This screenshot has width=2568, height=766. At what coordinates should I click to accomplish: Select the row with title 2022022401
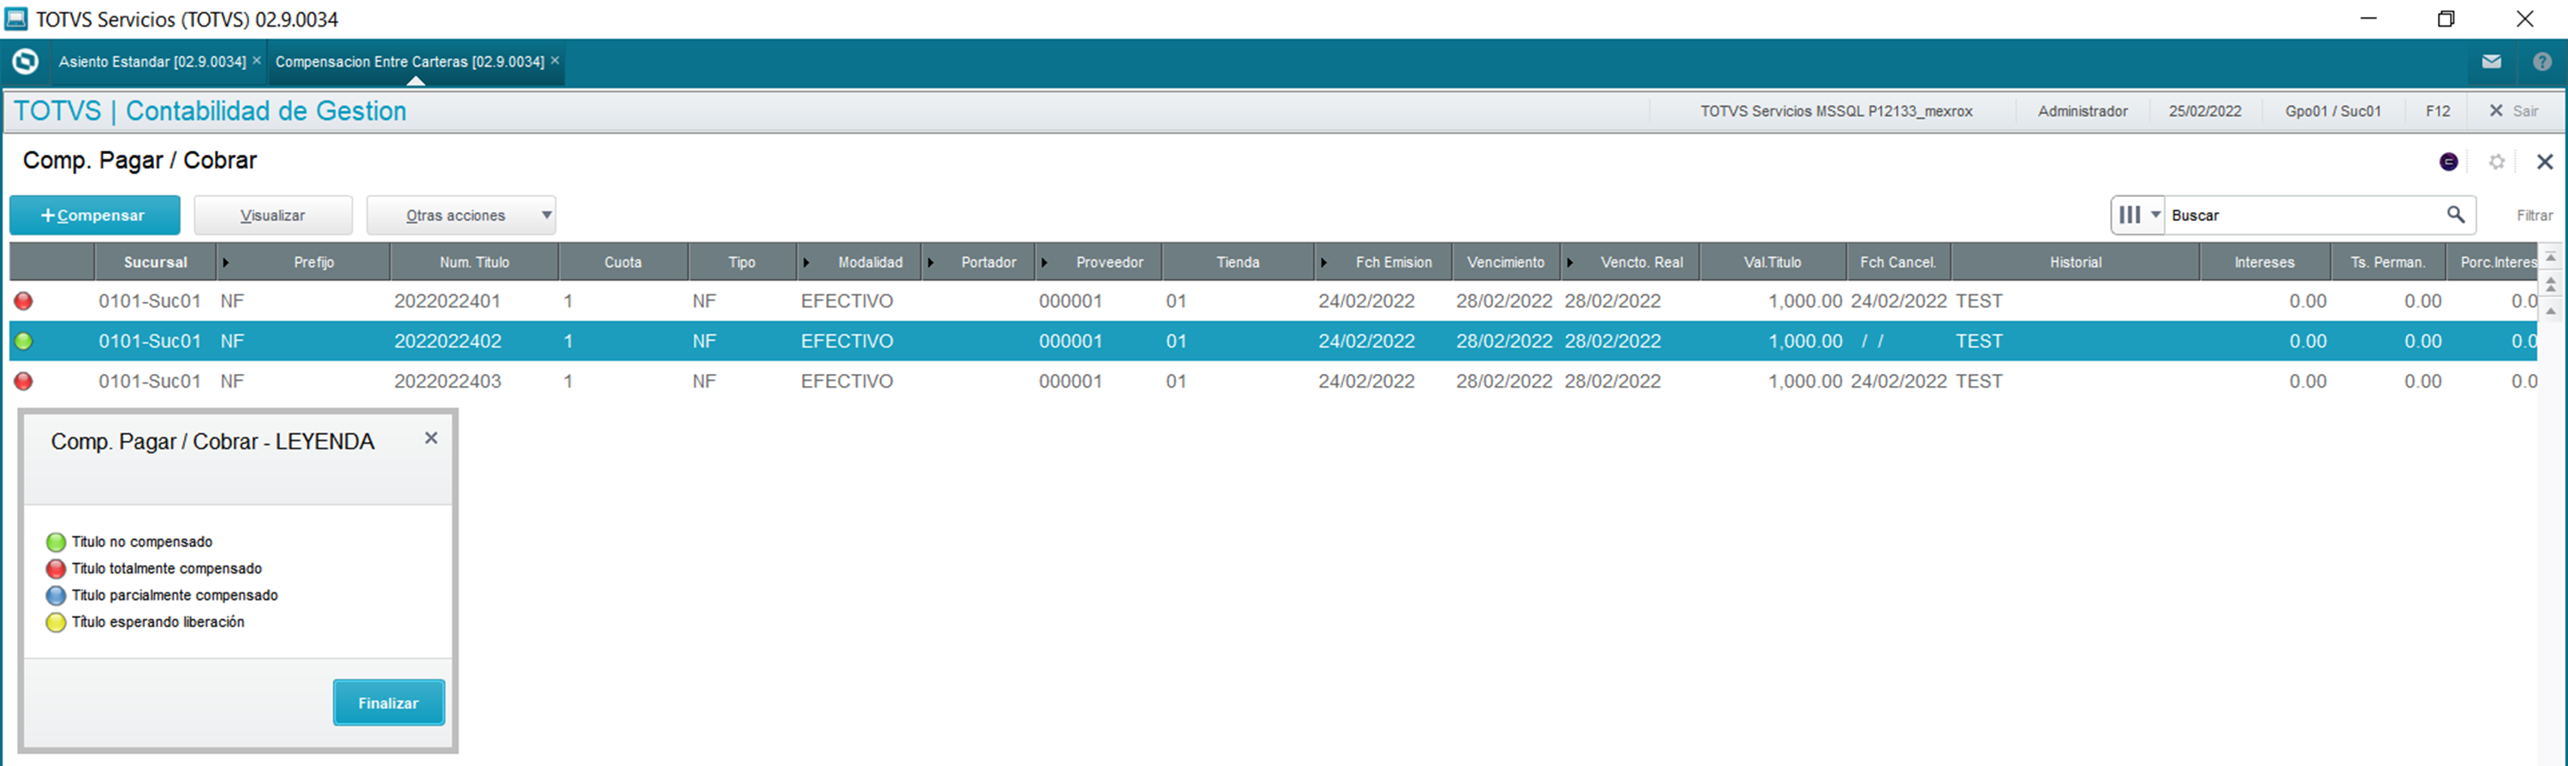point(1273,300)
